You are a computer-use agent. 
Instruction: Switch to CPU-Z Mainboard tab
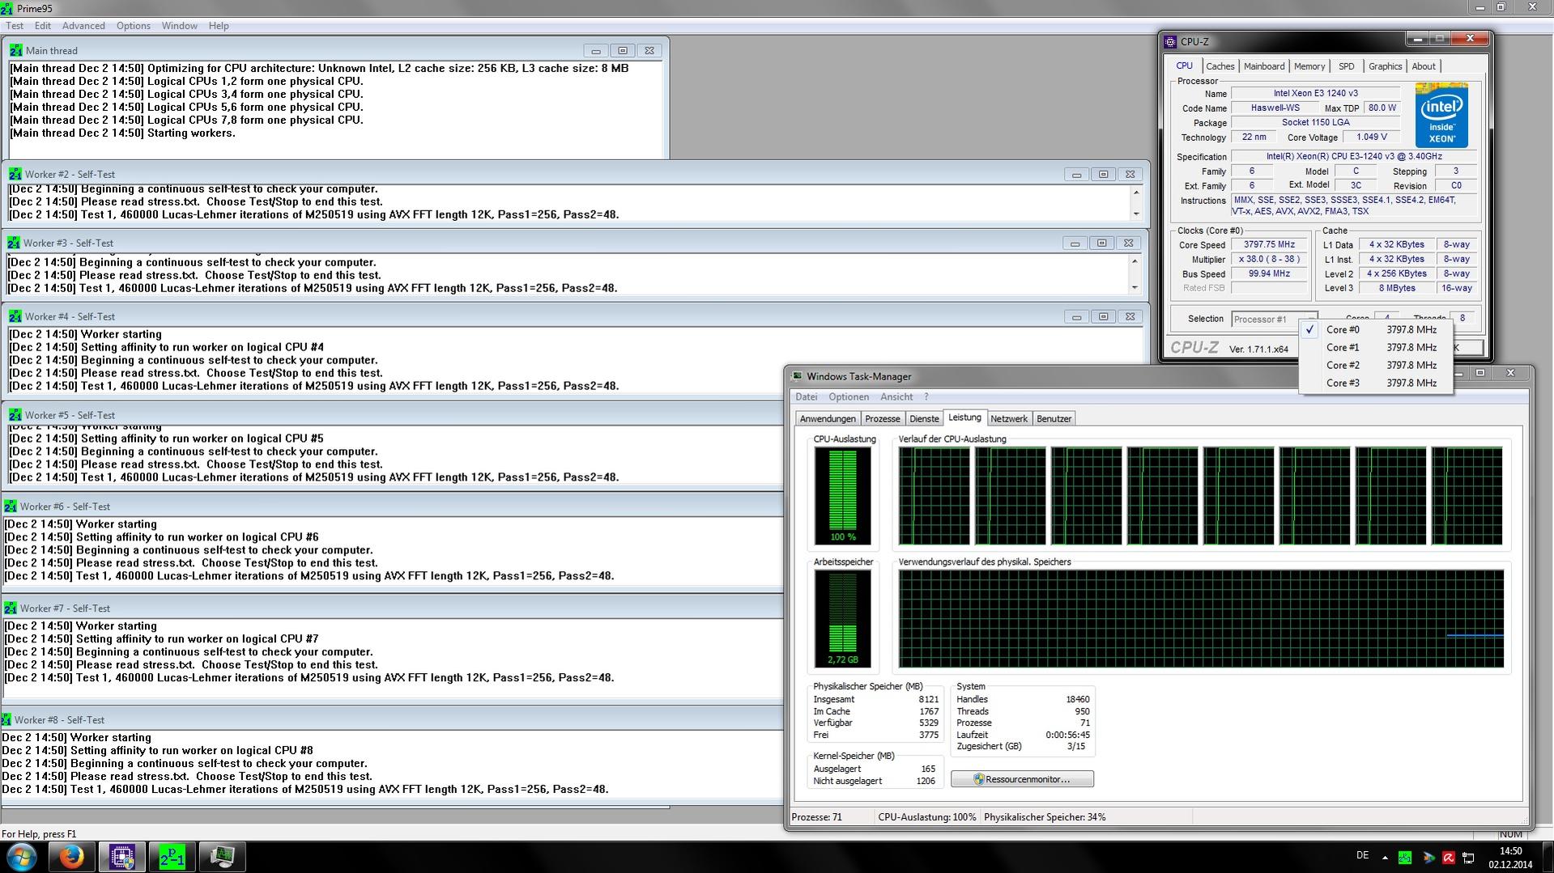(1264, 67)
